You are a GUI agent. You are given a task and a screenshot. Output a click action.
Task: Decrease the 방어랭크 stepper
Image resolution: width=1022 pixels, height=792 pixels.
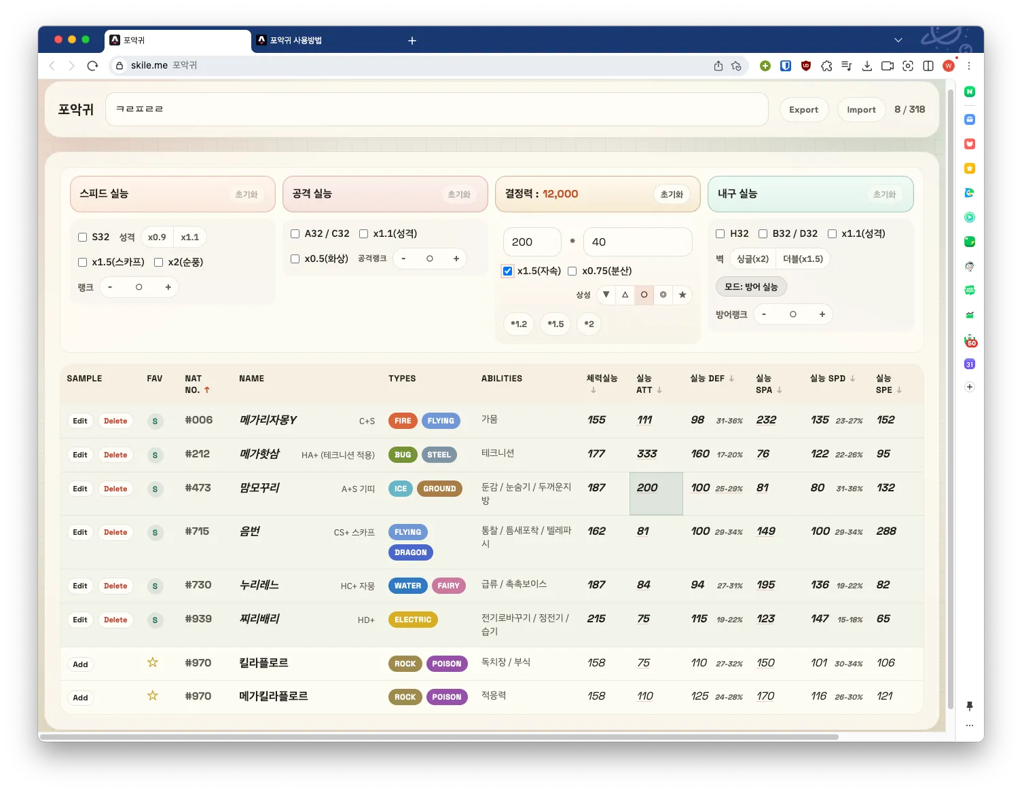(x=764, y=314)
